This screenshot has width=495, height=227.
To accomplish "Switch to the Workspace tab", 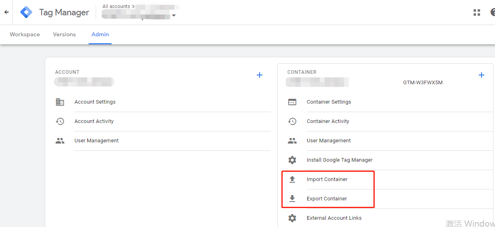I will 25,34.
